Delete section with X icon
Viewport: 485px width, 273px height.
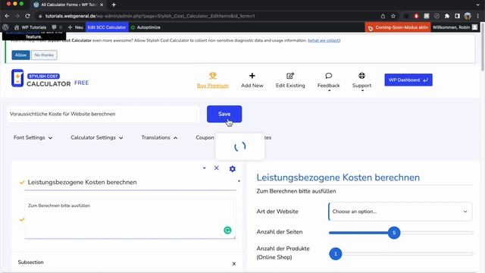tap(217, 168)
